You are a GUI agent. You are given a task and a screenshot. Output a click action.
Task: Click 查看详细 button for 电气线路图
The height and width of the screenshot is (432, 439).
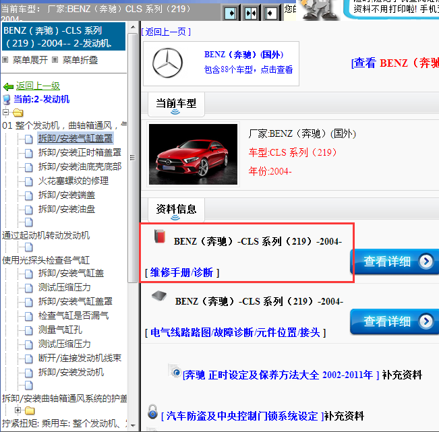click(x=394, y=321)
